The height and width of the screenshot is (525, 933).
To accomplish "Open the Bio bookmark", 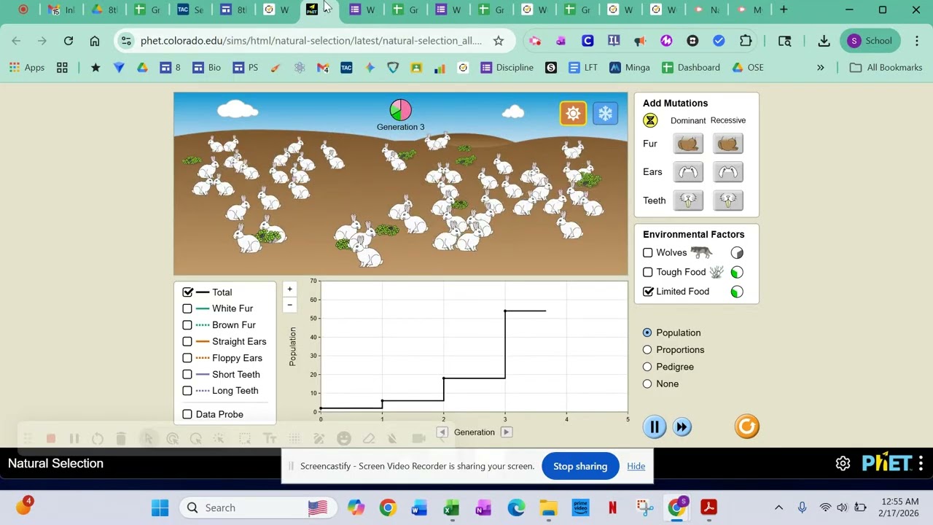I will [206, 67].
